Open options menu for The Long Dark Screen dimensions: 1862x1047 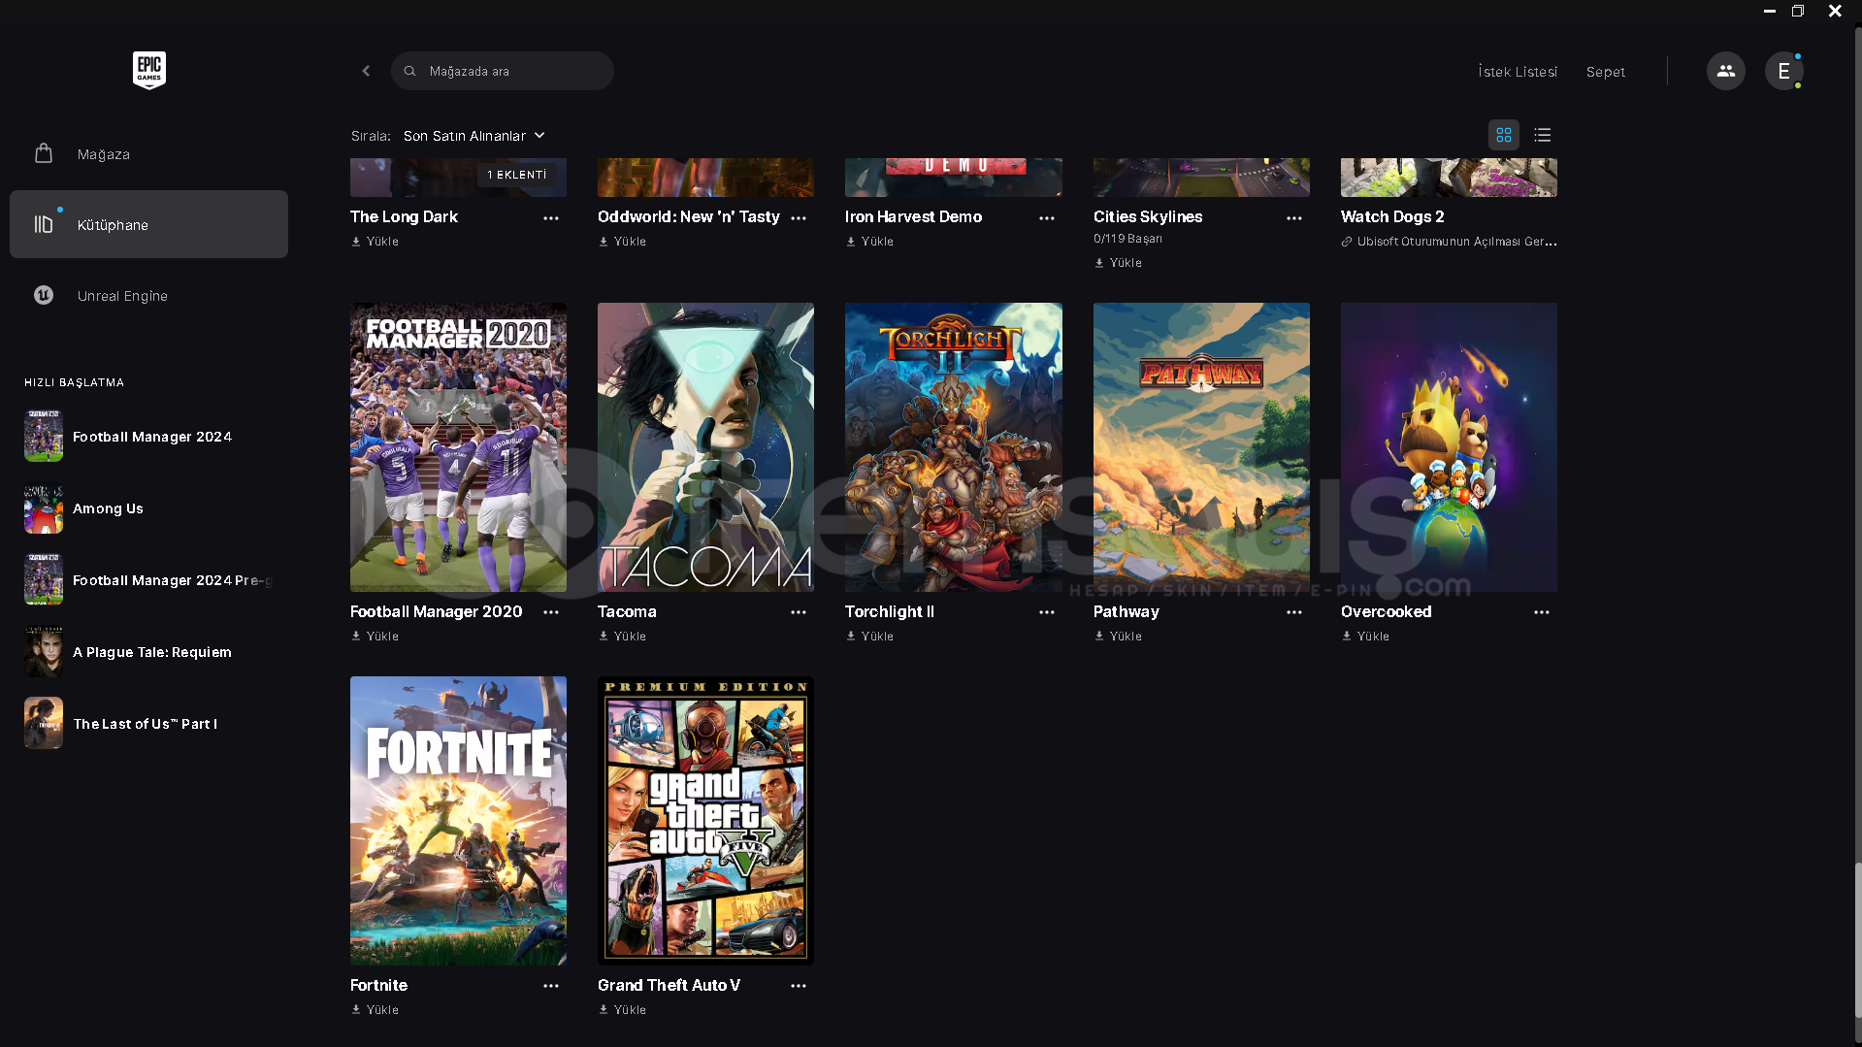(551, 218)
